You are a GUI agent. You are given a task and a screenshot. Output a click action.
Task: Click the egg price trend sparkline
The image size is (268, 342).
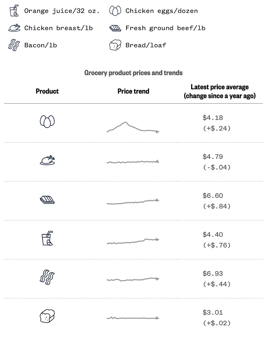pyautogui.click(x=133, y=128)
